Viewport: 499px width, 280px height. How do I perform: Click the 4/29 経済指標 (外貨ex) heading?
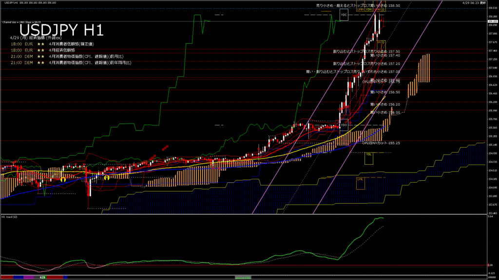[36, 38]
